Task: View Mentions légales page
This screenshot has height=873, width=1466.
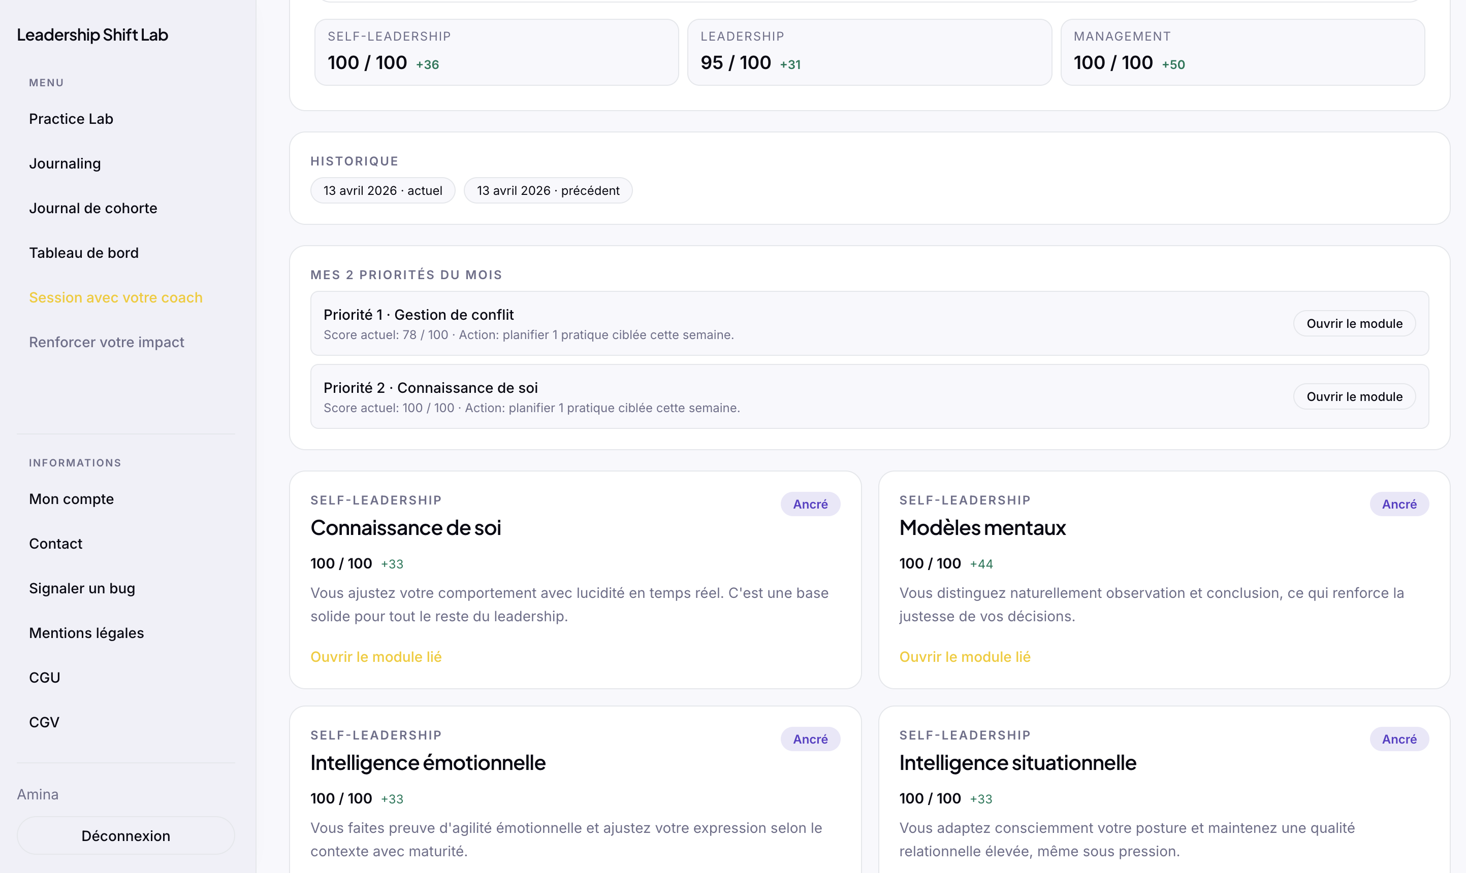Action: click(86, 633)
